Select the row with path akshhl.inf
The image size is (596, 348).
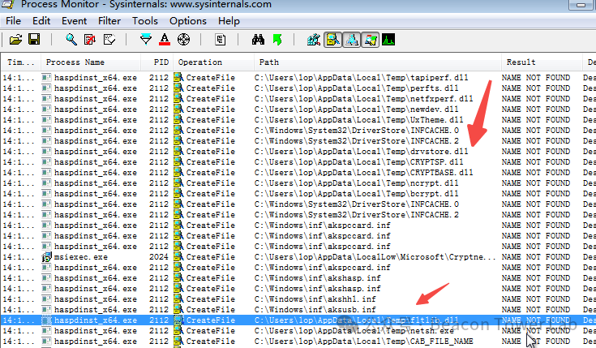pyautogui.click(x=298, y=299)
